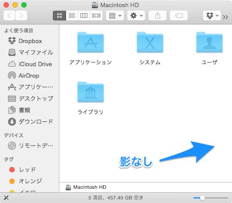Click the Edit Tags toolbar button
232x203 pixels.
(179, 15)
